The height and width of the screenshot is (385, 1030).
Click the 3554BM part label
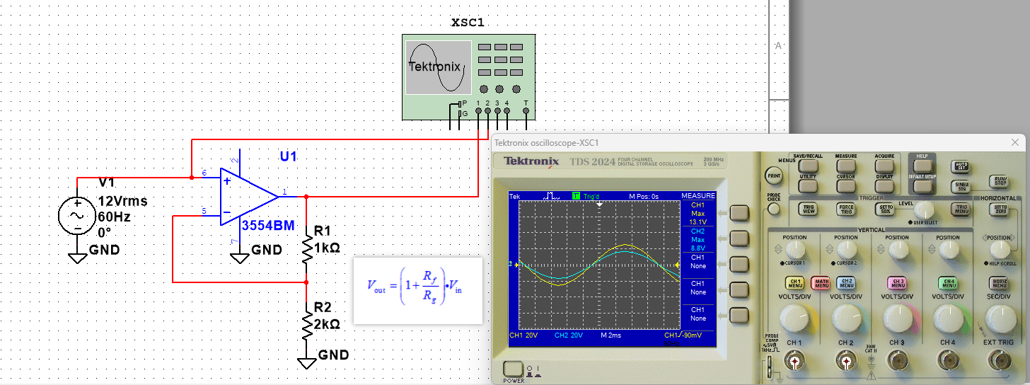pos(267,226)
